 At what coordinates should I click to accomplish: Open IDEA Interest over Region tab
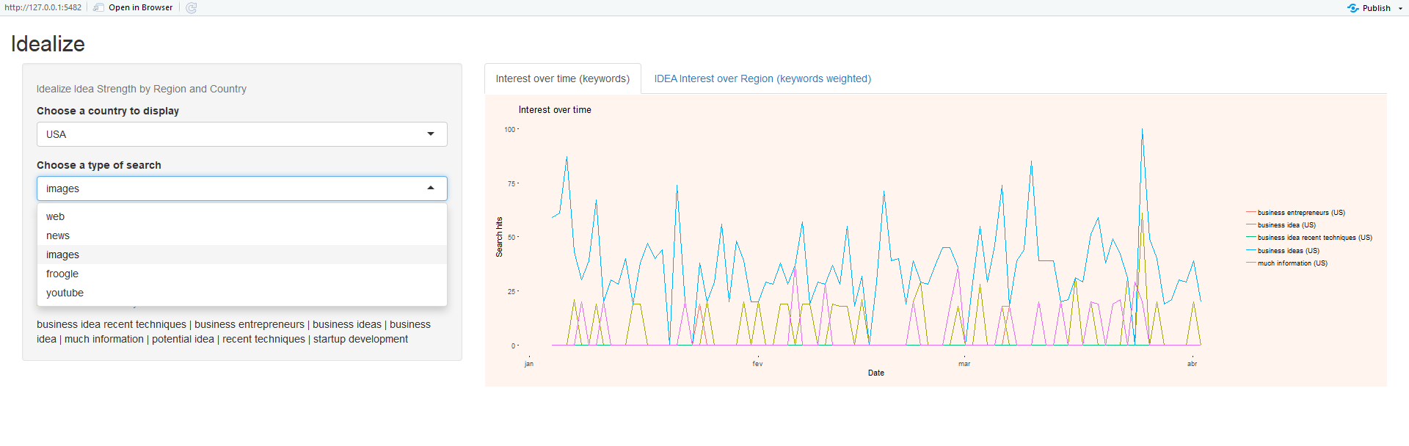[762, 78]
